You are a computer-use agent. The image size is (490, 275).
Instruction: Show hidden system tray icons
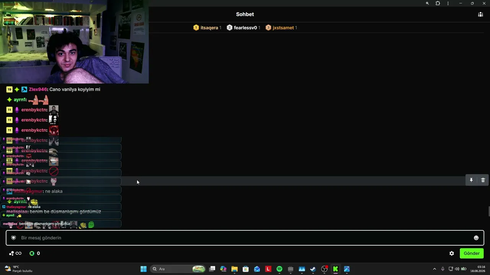coord(434,269)
